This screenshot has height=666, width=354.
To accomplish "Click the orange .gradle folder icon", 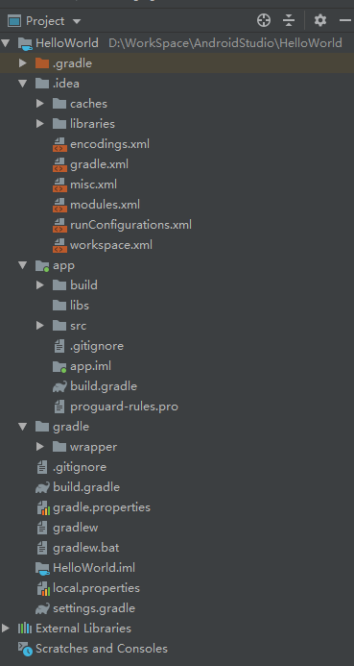I will pyautogui.click(x=42, y=63).
